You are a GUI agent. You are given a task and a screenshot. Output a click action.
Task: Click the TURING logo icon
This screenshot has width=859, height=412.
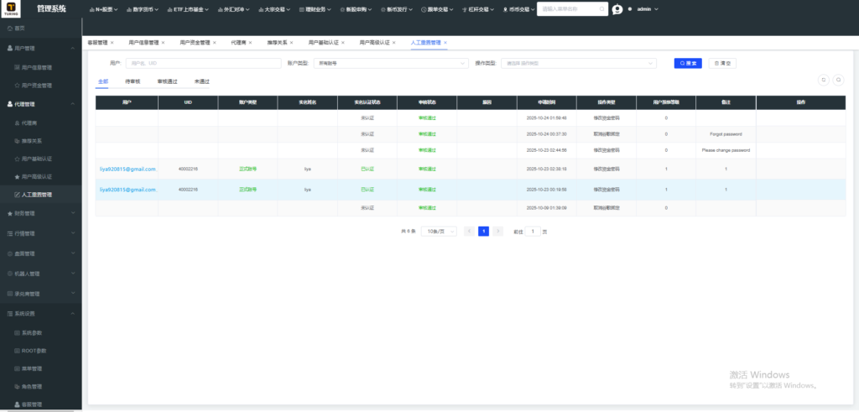(11, 8)
